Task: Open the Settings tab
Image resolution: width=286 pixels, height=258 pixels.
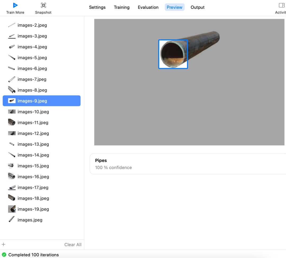Action: click(97, 7)
